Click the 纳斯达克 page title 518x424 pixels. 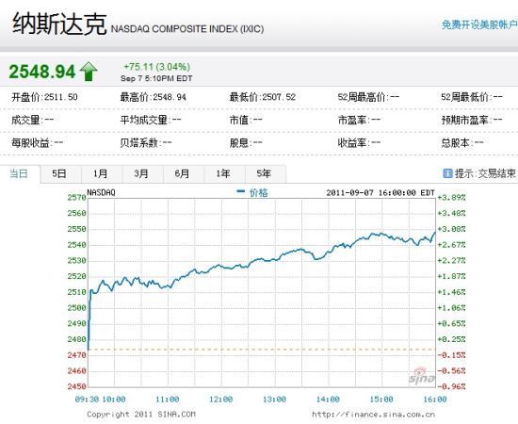(x=59, y=24)
